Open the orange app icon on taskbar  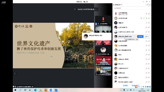point(46,90)
